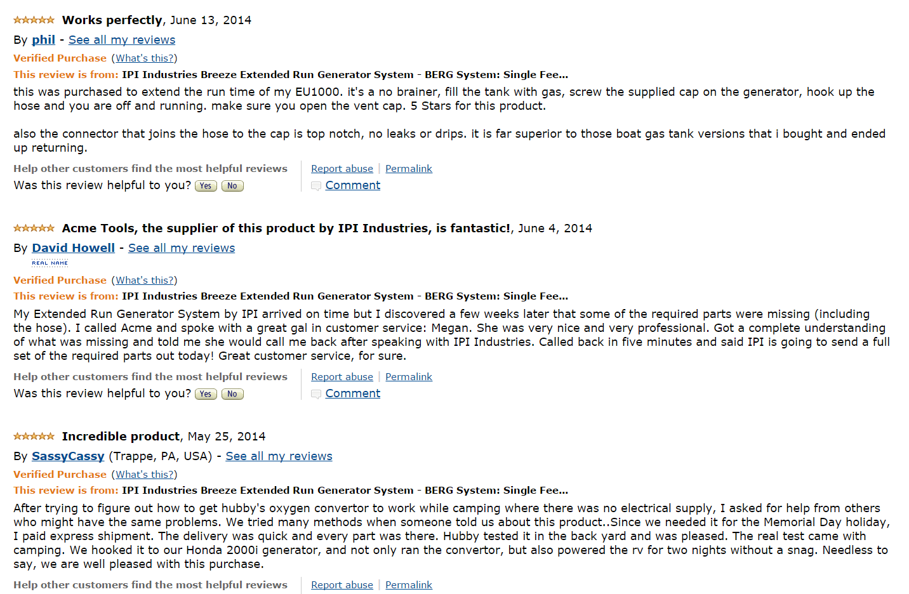909x594 pixels.
Task: Click Comment link under phil's review
Action: tap(353, 185)
